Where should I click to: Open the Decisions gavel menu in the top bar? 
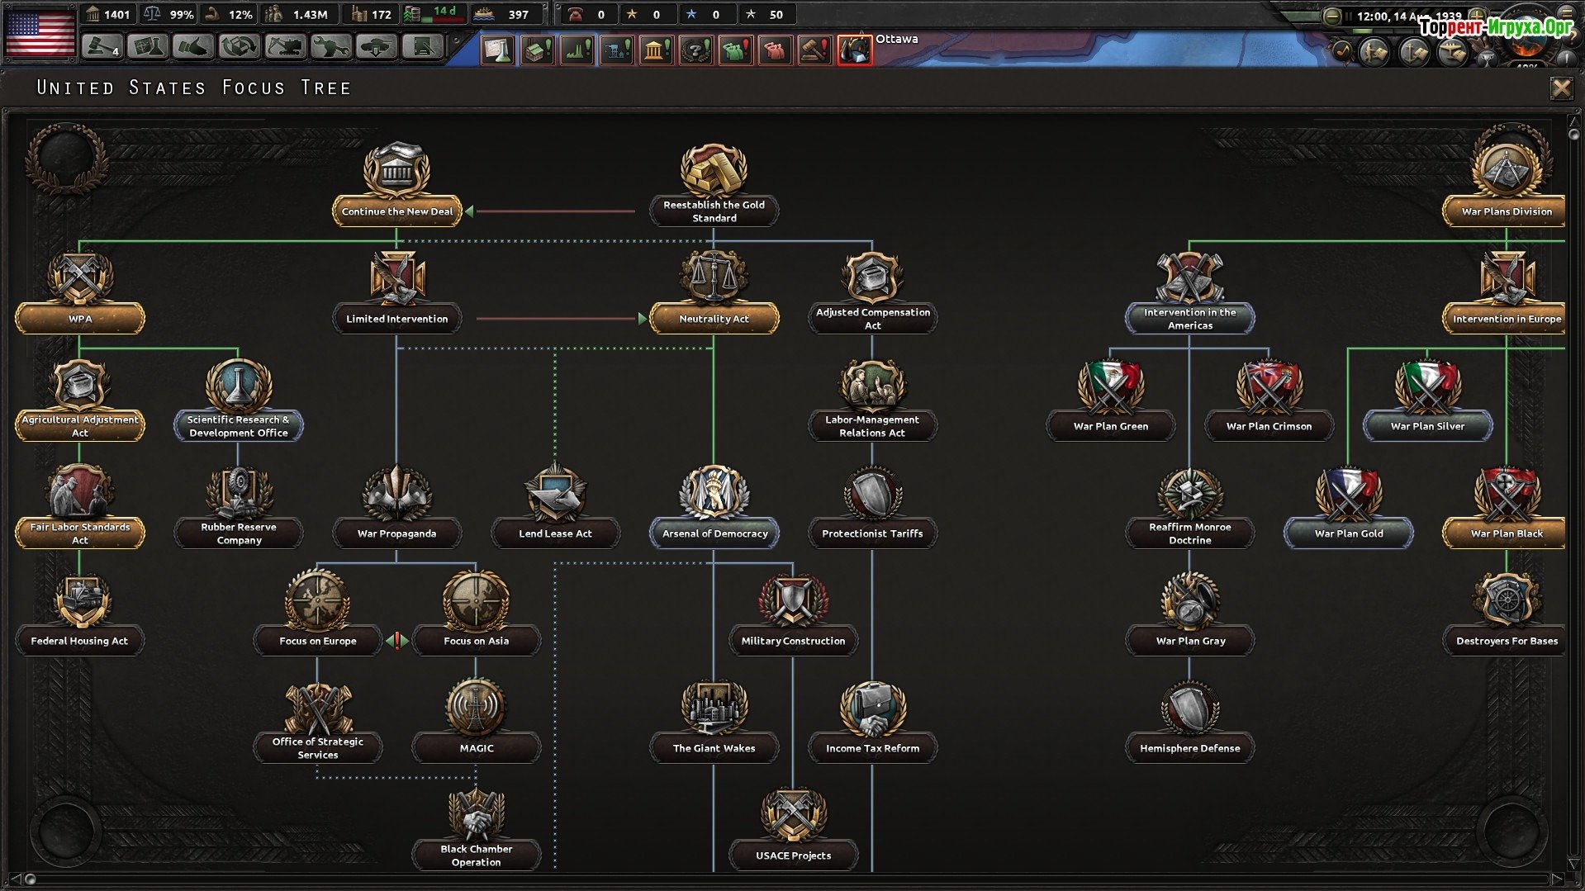102,46
